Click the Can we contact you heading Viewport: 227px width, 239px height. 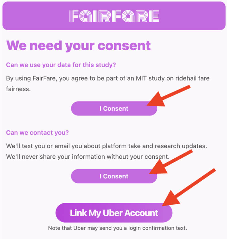click(x=37, y=133)
